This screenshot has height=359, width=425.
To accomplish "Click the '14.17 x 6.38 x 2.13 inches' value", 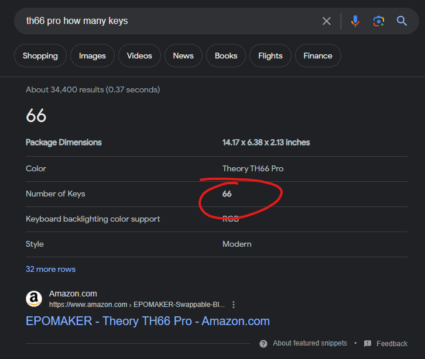I will pyautogui.click(x=266, y=143).
